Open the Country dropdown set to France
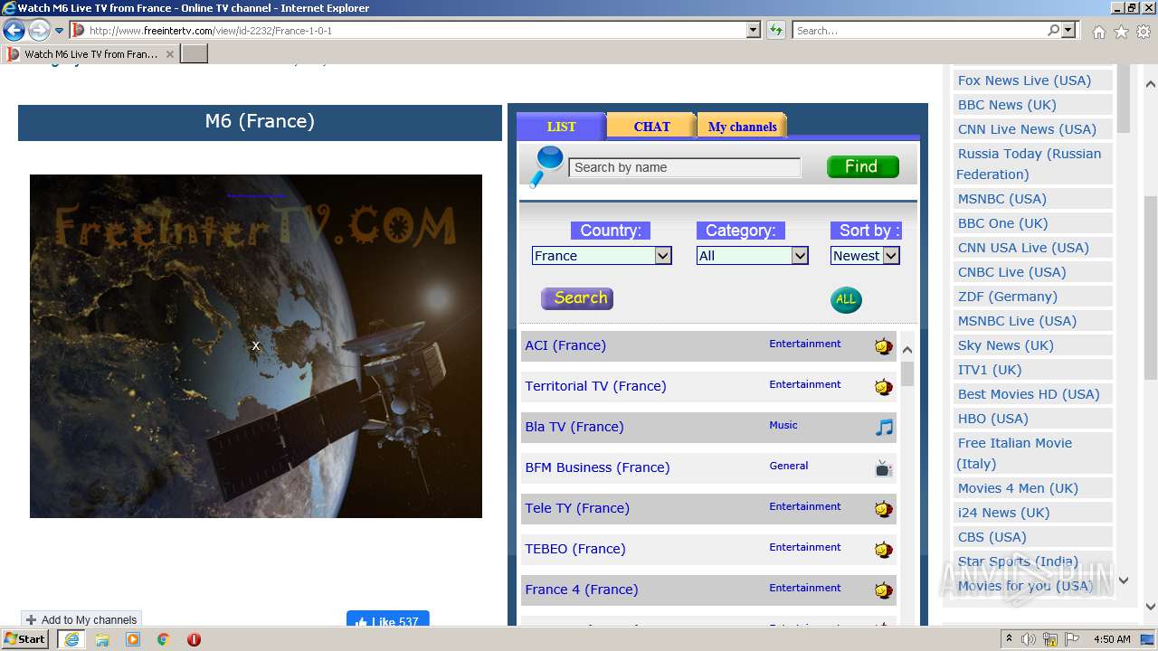Image resolution: width=1158 pixels, height=651 pixels. (602, 256)
